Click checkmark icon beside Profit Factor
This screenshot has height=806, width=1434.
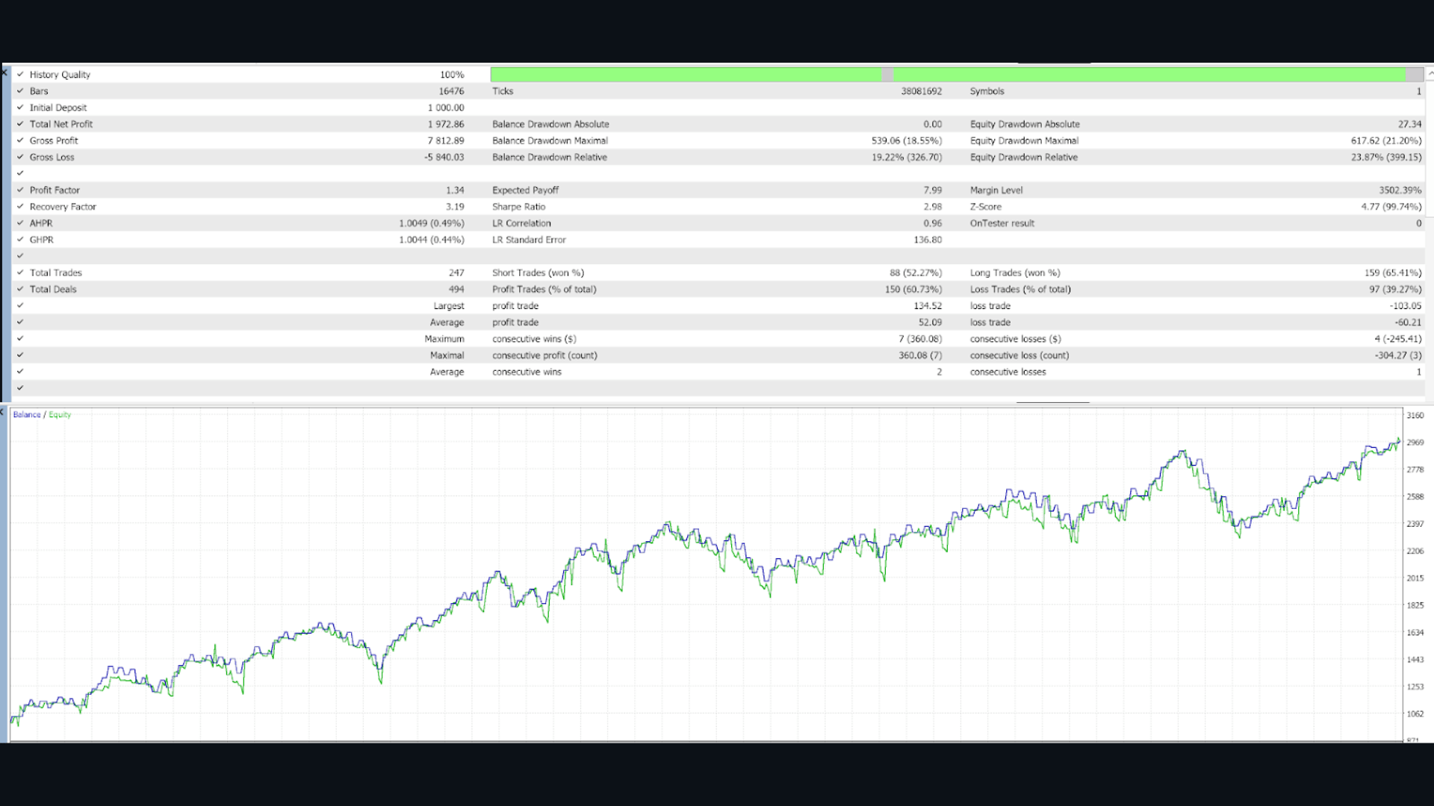[x=20, y=190]
